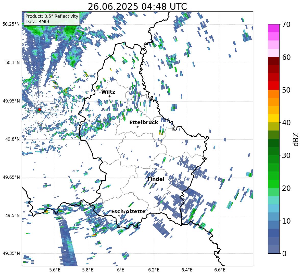Click the dark maroon colorbar segment below 60
The image size is (302, 275).
(273, 61)
